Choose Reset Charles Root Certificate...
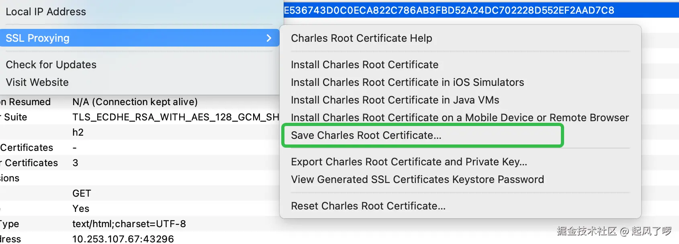The height and width of the screenshot is (244, 679). point(368,206)
